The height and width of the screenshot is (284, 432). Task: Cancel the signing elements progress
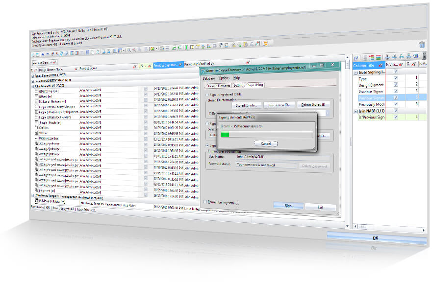[266, 143]
